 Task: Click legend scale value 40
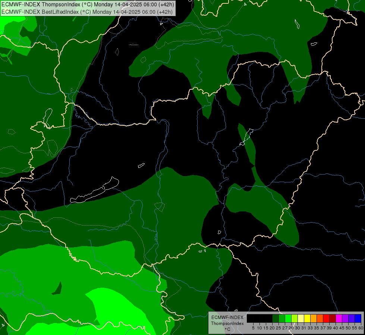point(336,328)
